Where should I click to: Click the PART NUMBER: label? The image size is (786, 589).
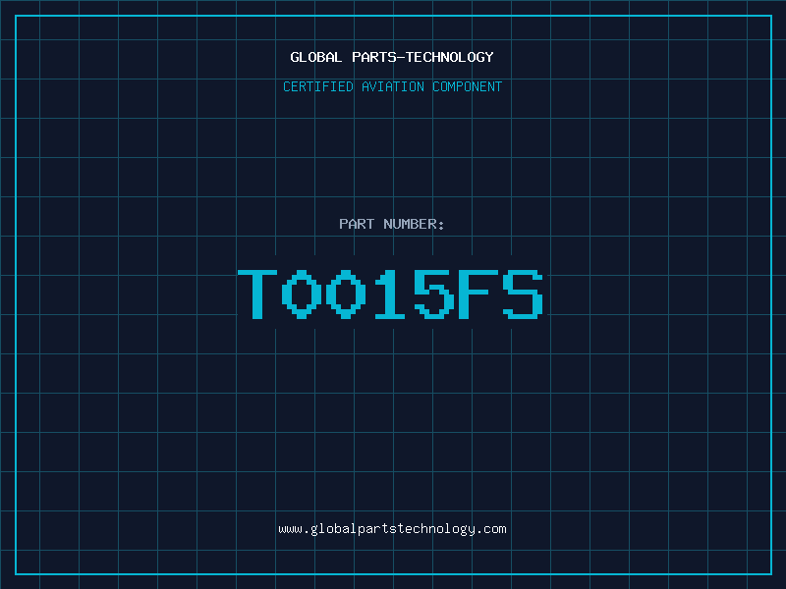[392, 225]
